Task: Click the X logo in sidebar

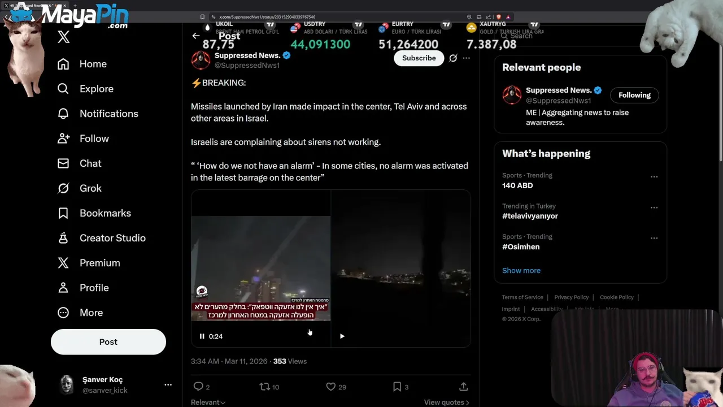Action: pos(63,37)
